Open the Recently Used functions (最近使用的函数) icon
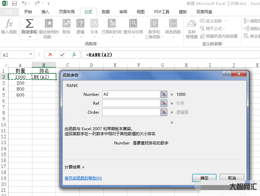 49,24
